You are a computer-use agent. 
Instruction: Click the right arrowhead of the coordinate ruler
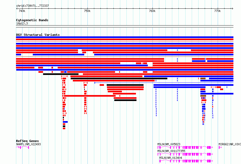pyautogui.click(x=233, y=8)
